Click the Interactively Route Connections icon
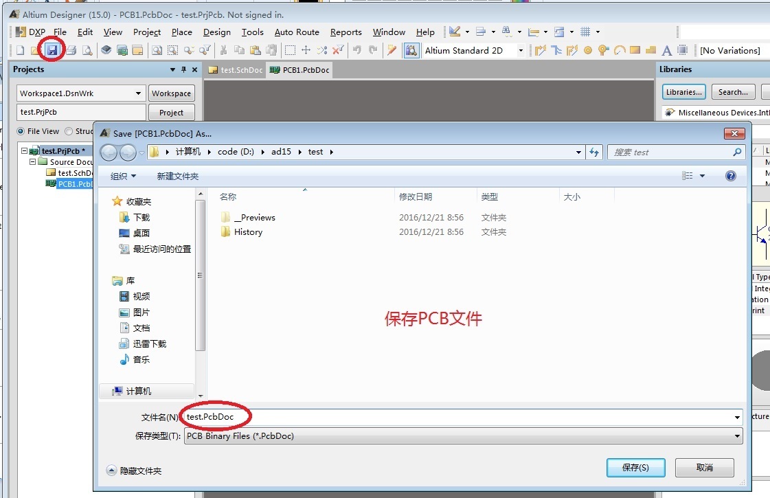 [x=540, y=50]
